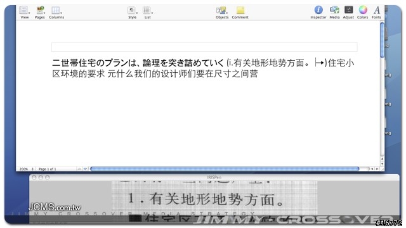Viewport: 406px width, 228px height.
Task: Click the tab arrow symbol in the text
Action: [x=320, y=63]
